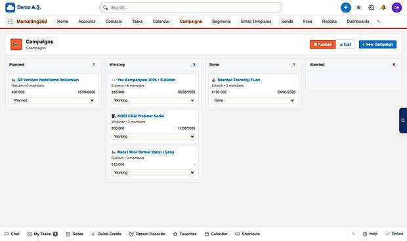This screenshot has width=407, height=241.
Task: Open the Sends tab
Action: click(x=287, y=22)
